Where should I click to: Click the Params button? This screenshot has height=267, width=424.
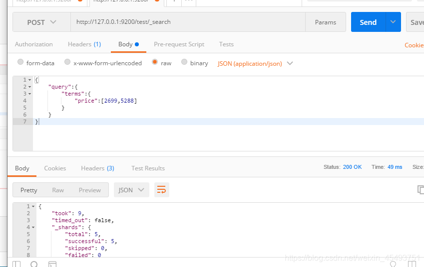(x=326, y=22)
